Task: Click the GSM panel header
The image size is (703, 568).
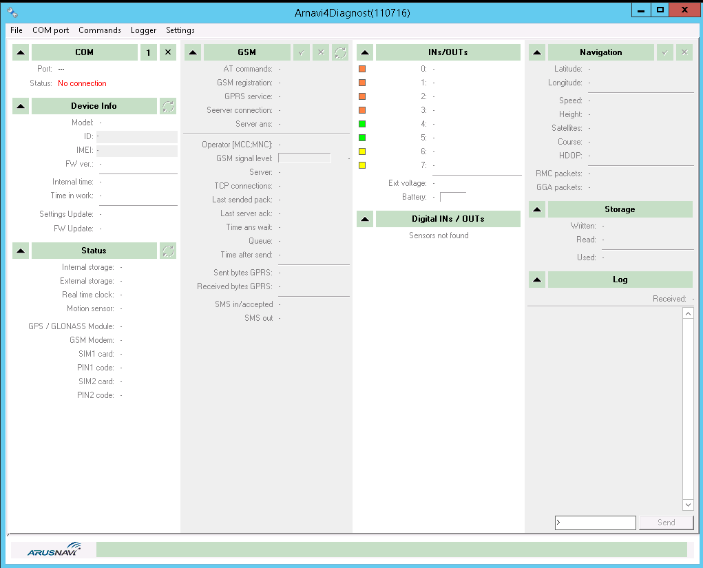Action: point(247,52)
